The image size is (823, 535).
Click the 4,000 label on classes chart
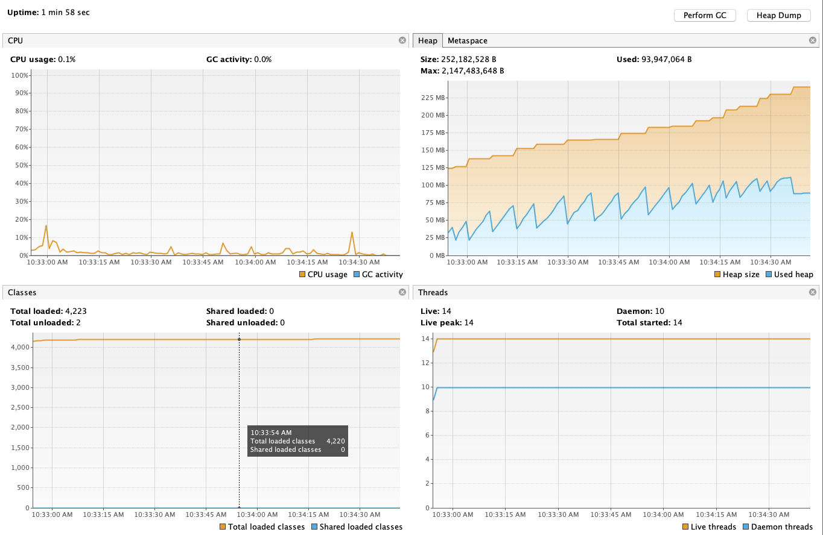click(20, 347)
